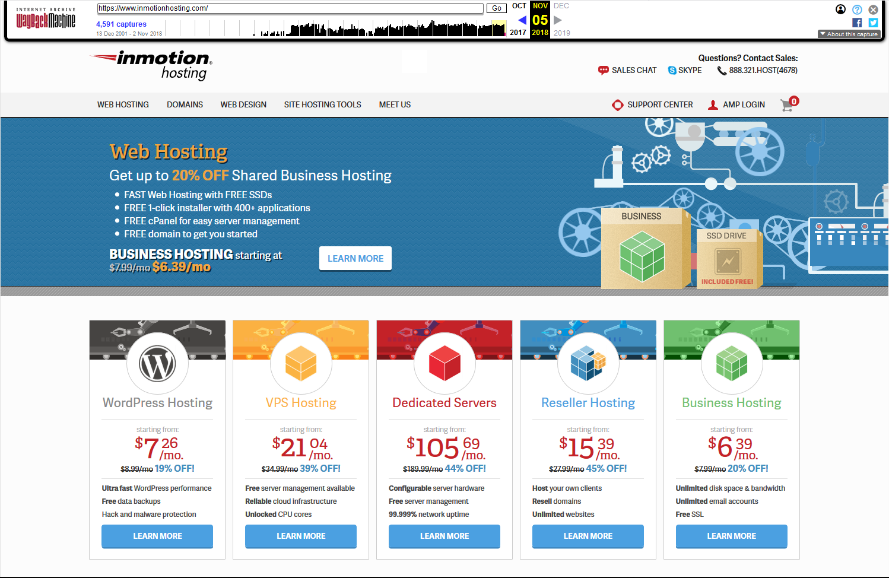The width and height of the screenshot is (889, 578).
Task: Click the Reseller price $15.39/mo.
Action: coord(589,449)
